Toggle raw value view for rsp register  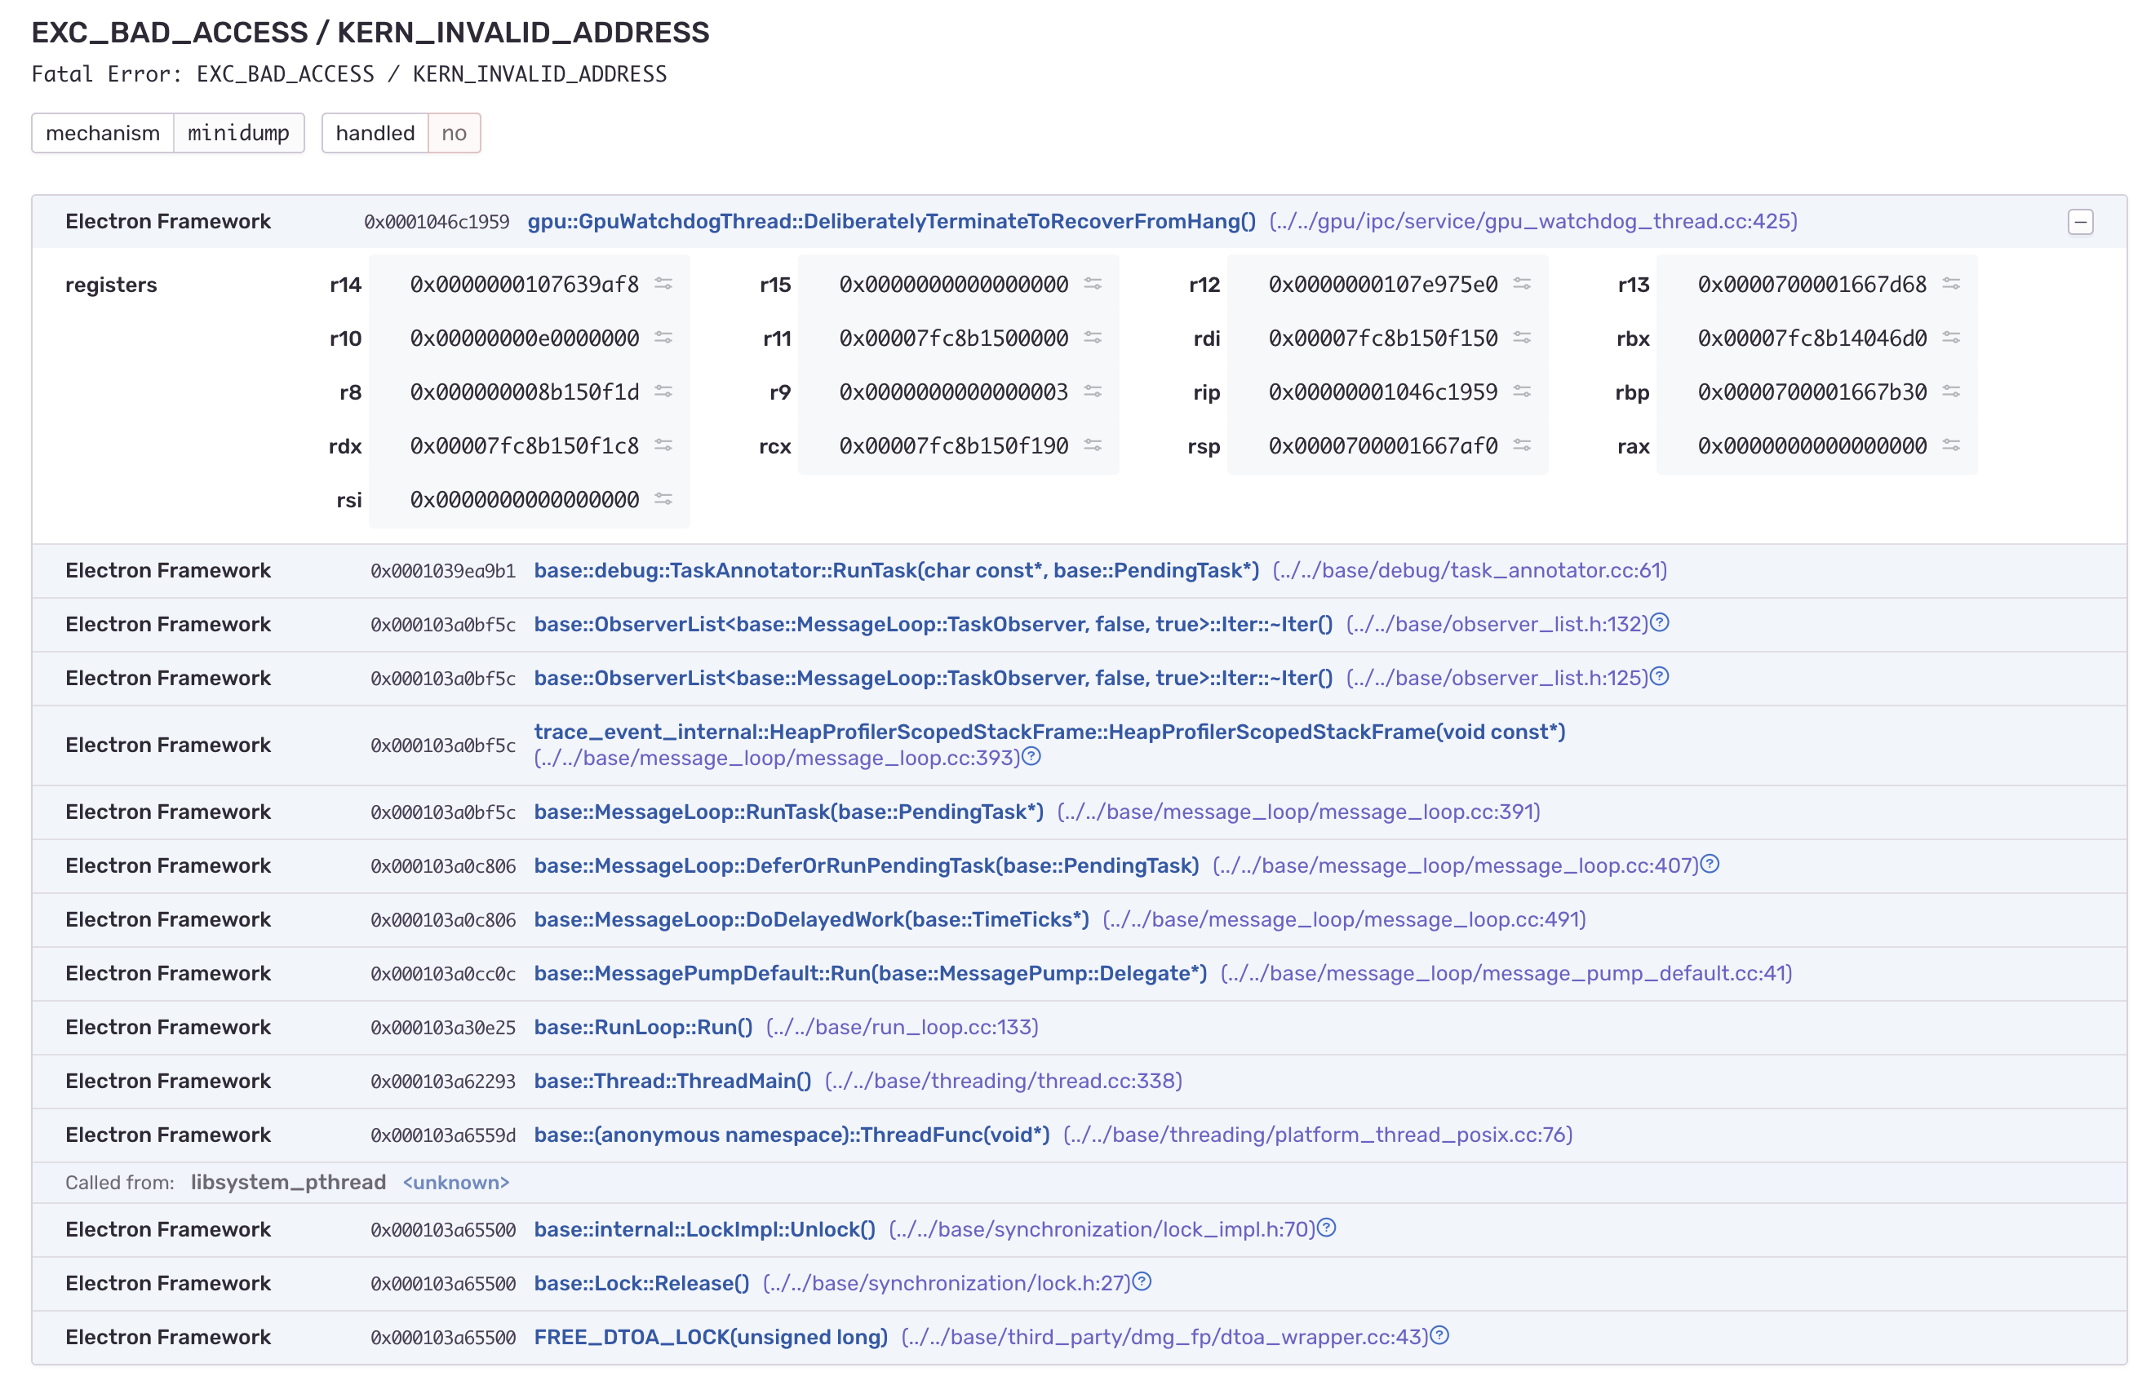pos(1522,445)
